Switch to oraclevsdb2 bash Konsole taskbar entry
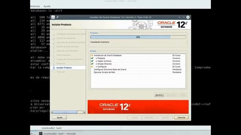This screenshot has height=135, width=241. (x=58, y=133)
